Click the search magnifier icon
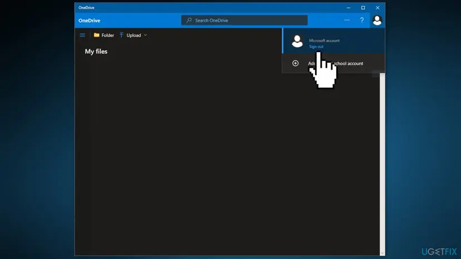This screenshot has width=461, height=259. (189, 20)
